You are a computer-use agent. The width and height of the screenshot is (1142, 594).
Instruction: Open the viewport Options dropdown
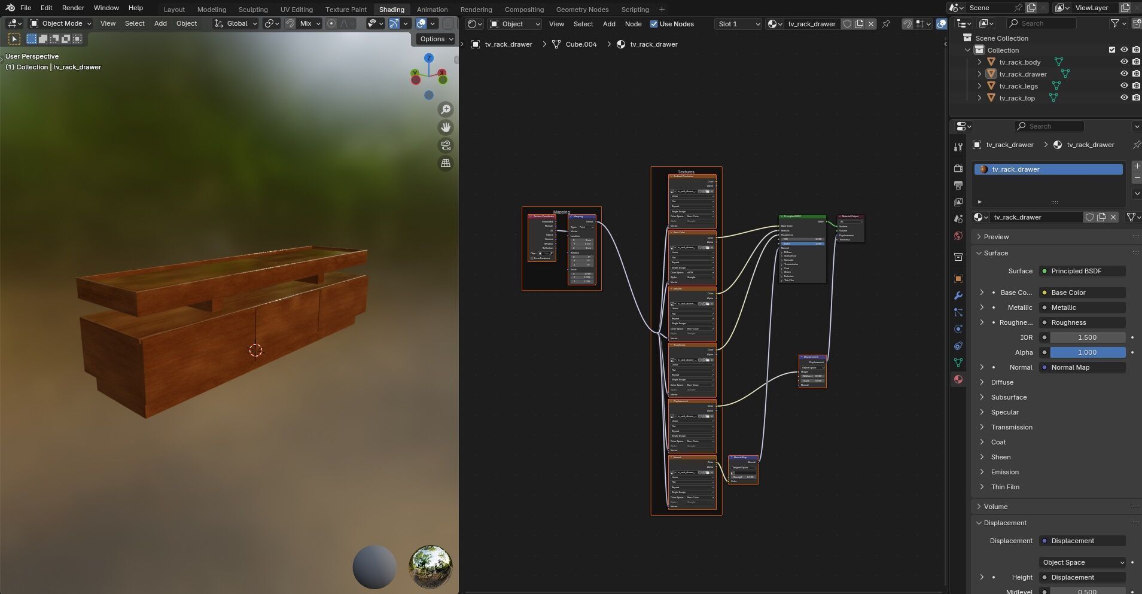coord(435,39)
